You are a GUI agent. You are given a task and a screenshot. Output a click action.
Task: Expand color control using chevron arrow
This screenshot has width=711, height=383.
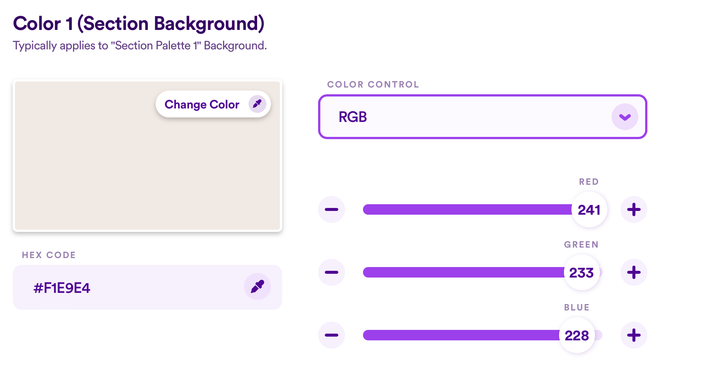click(x=625, y=117)
